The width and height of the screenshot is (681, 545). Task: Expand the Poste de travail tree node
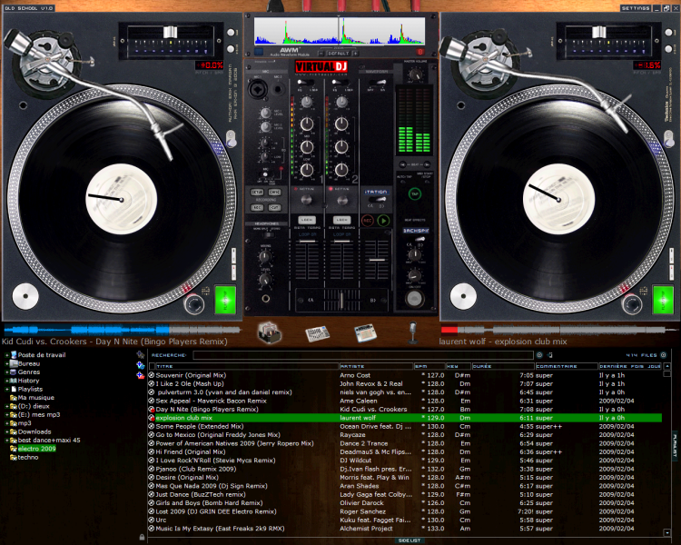7,355
